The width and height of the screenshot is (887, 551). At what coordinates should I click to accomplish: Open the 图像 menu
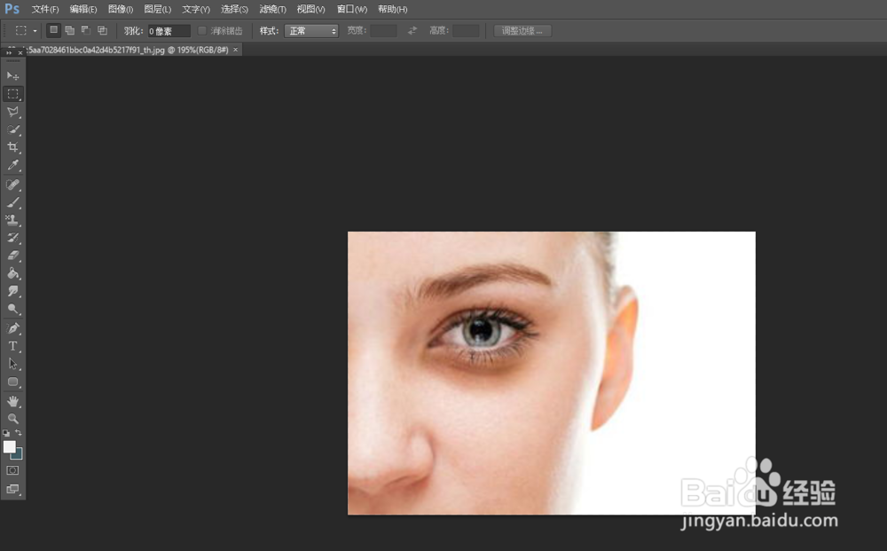click(119, 9)
